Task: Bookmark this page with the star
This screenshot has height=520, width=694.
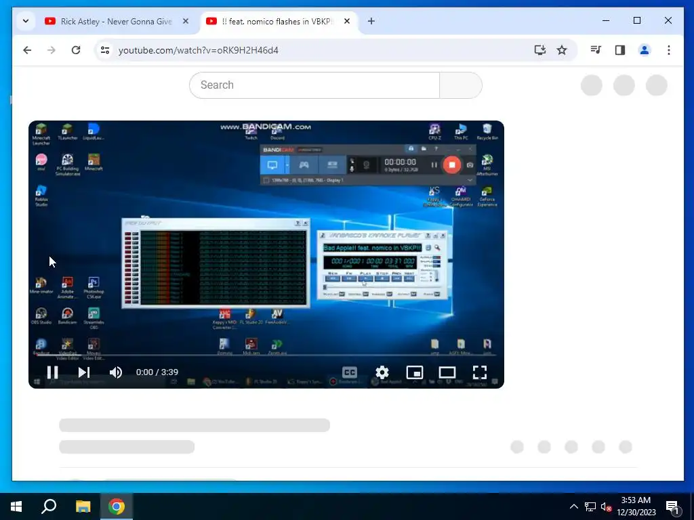Action: [x=562, y=50]
